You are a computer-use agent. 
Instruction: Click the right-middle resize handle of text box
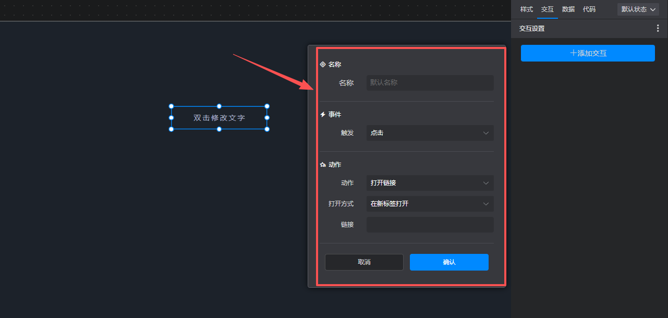[267, 118]
